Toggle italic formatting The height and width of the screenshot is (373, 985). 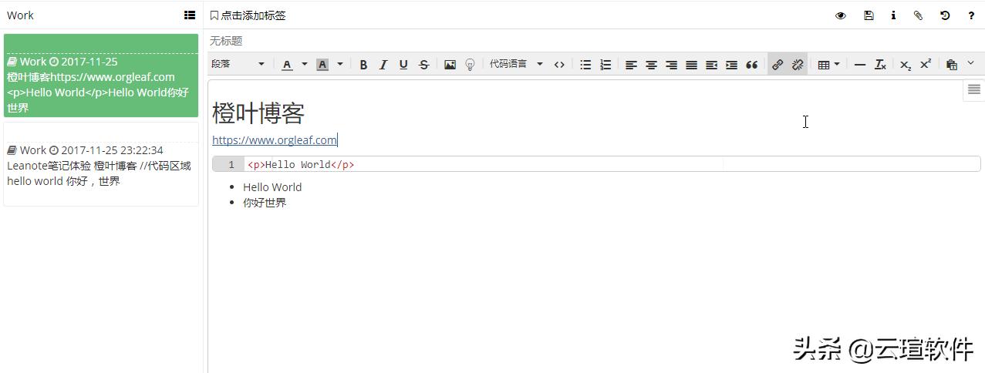tap(383, 65)
